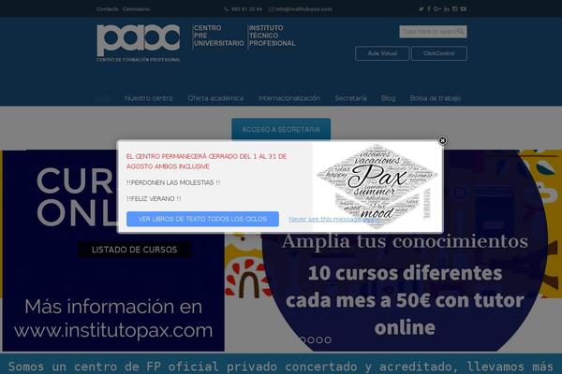Open the LinkedIn social icon
The image size is (562, 374).
click(447, 9)
